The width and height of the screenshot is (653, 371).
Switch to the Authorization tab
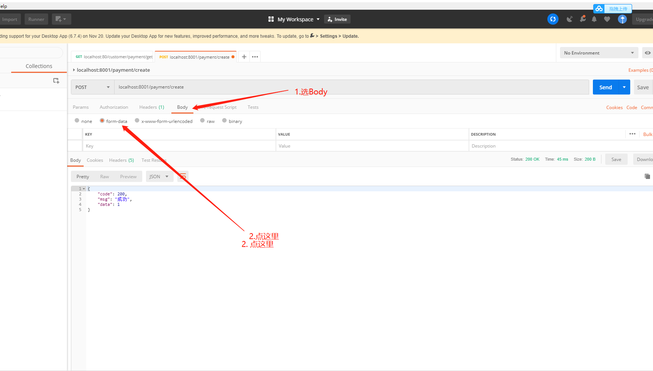(114, 107)
